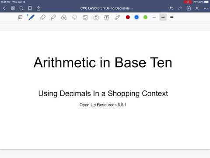Open the share/export menu
Viewport: 210px width, 158px height.
tap(38, 8)
